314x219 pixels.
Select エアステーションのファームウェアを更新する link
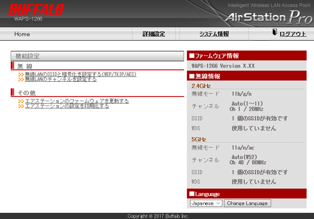(77, 101)
